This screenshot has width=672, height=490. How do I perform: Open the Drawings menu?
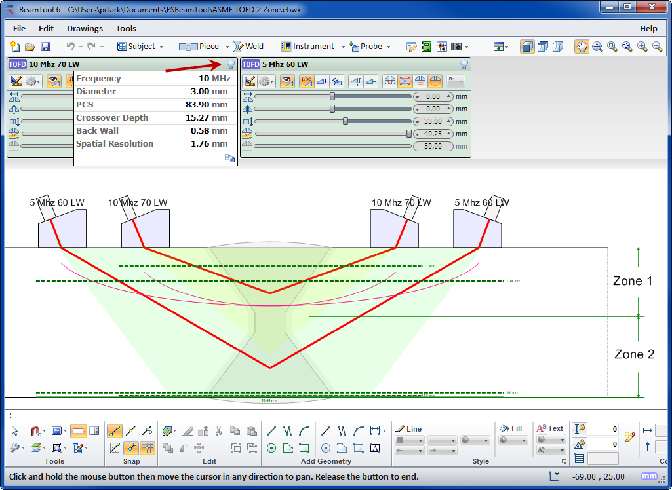point(85,28)
